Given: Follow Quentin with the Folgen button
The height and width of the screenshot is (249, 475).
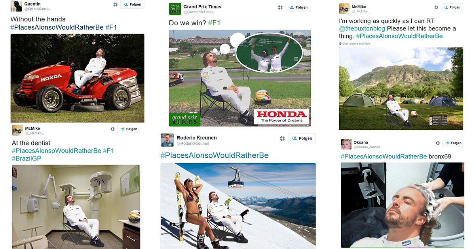Looking at the screenshot, I should coord(132,4).
